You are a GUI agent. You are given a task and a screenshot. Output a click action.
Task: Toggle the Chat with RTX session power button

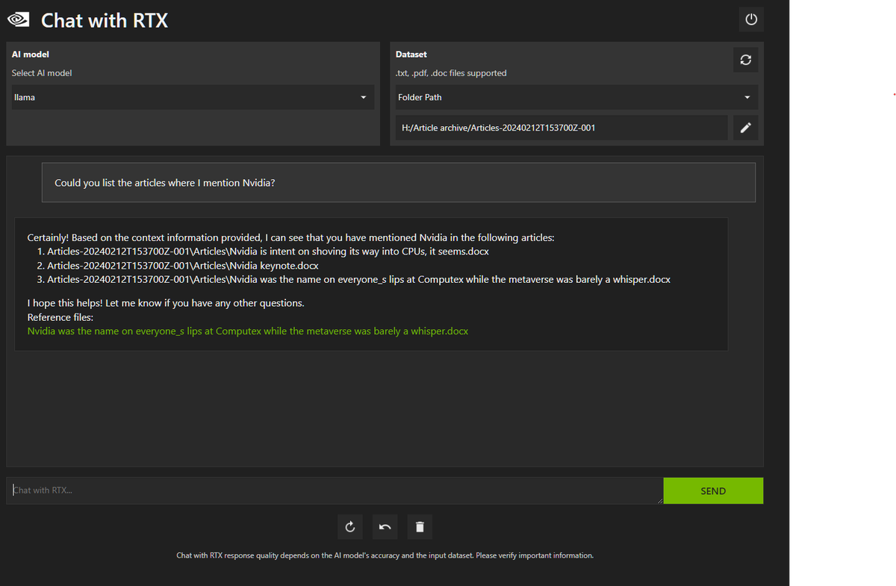pos(751,19)
